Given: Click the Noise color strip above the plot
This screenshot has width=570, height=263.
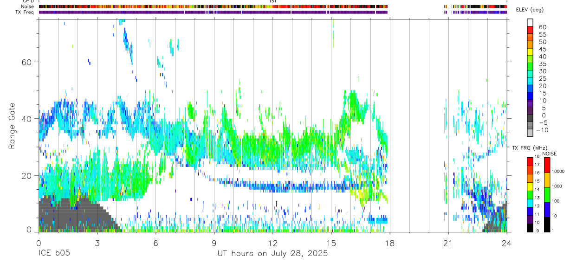Looking at the screenshot, I should (x=272, y=6).
